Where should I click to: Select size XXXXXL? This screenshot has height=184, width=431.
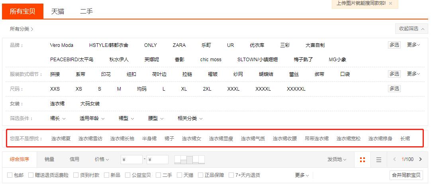click(296, 89)
